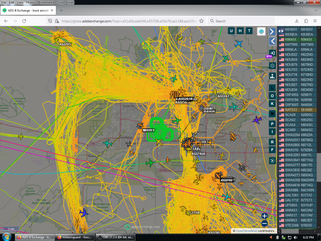The image size is (321, 241).
Task: Toggle the I map option button
Action: click(272, 132)
